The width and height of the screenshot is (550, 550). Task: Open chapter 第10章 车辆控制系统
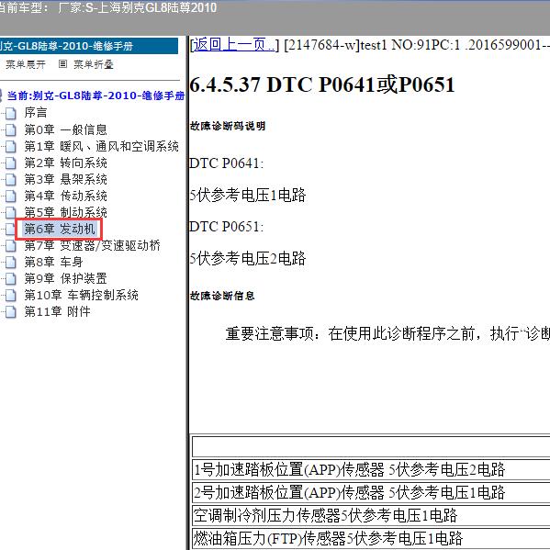pyautogui.click(x=82, y=295)
